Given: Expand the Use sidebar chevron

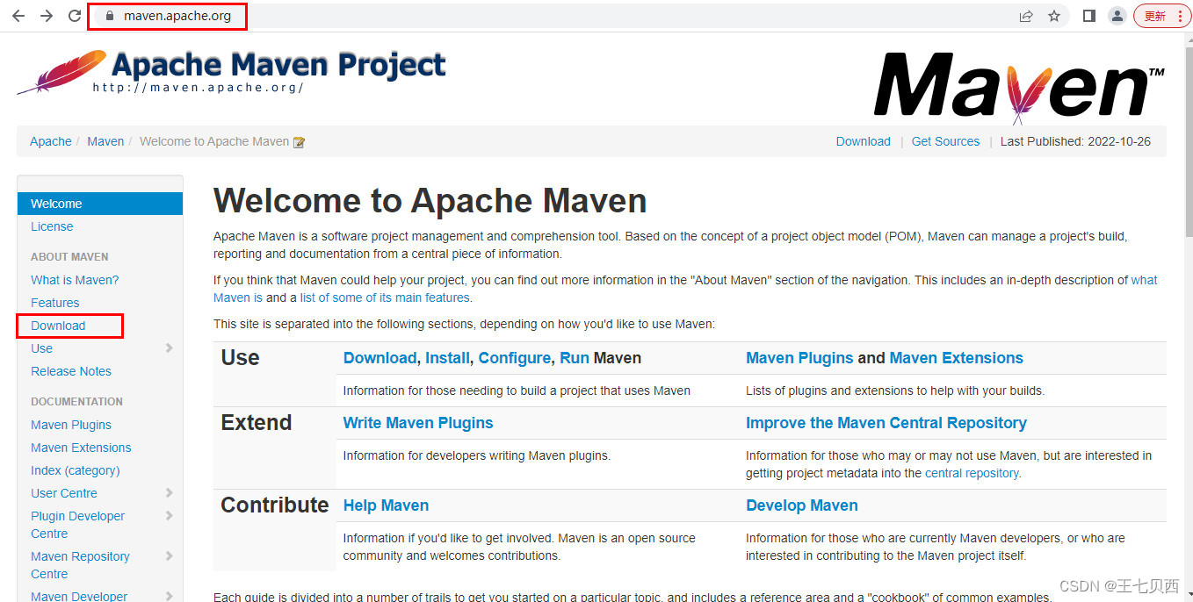Looking at the screenshot, I should pyautogui.click(x=169, y=348).
